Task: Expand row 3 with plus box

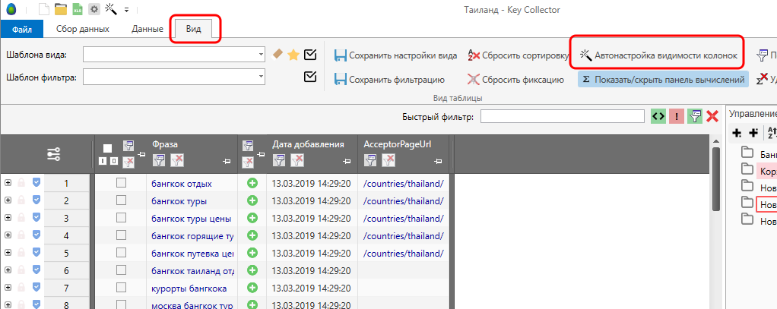Action: point(8,218)
